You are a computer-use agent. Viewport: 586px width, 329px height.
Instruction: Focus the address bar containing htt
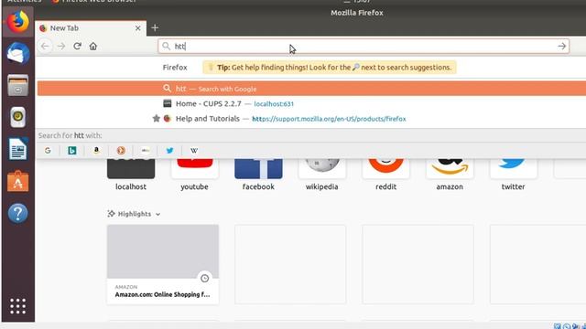[364, 47]
